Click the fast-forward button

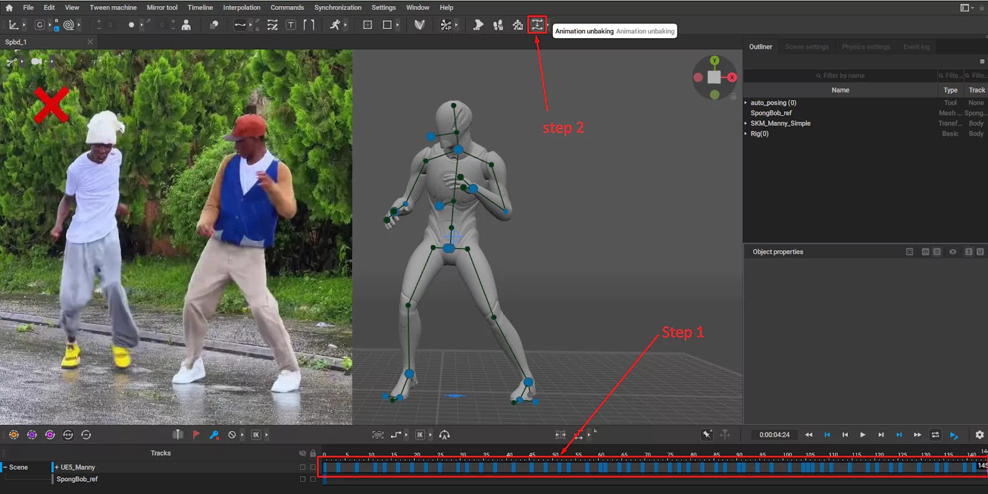click(x=918, y=435)
